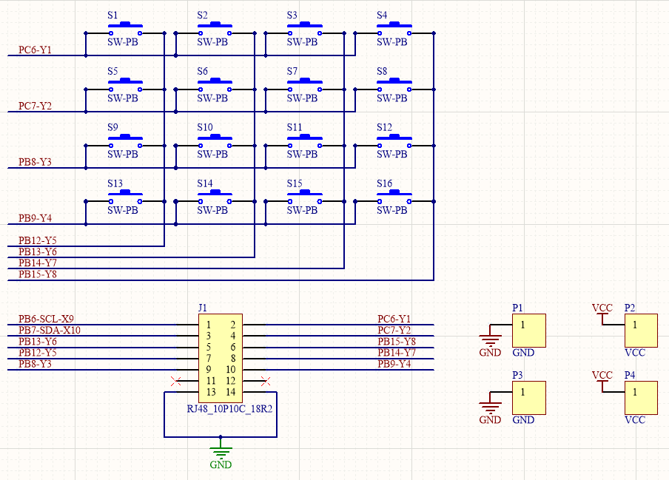Click the GND power port beside P1
669x480 pixels.
[490, 340]
